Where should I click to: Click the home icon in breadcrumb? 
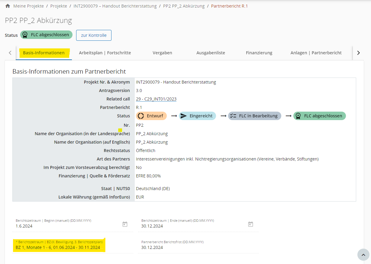(x=8, y=6)
